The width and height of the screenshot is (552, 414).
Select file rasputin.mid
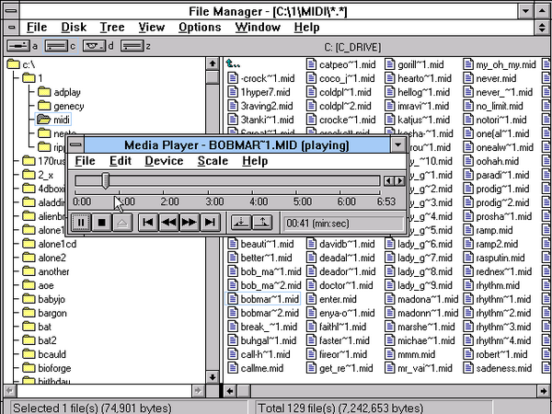pos(494,258)
